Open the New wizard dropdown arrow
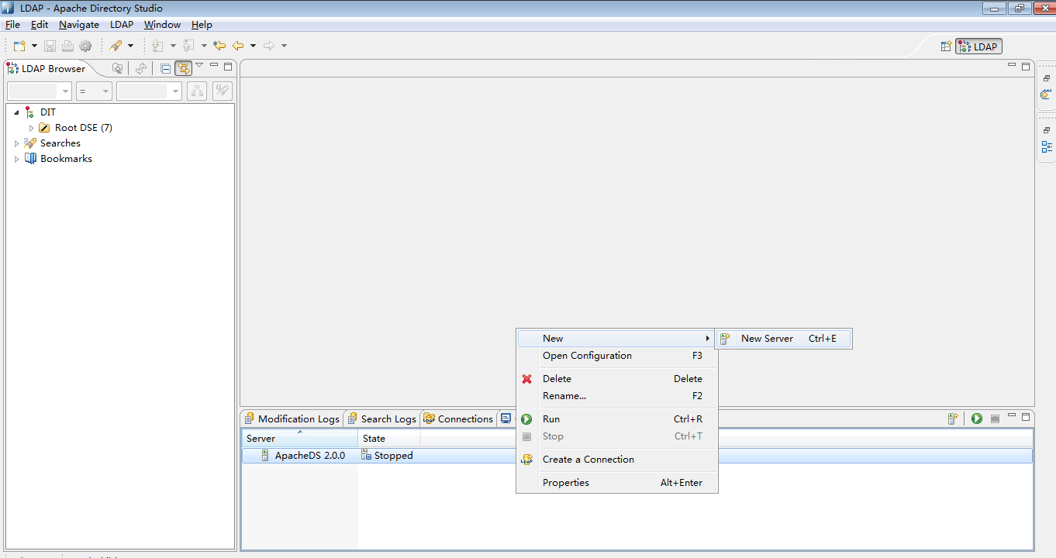This screenshot has width=1056, height=558. (34, 46)
